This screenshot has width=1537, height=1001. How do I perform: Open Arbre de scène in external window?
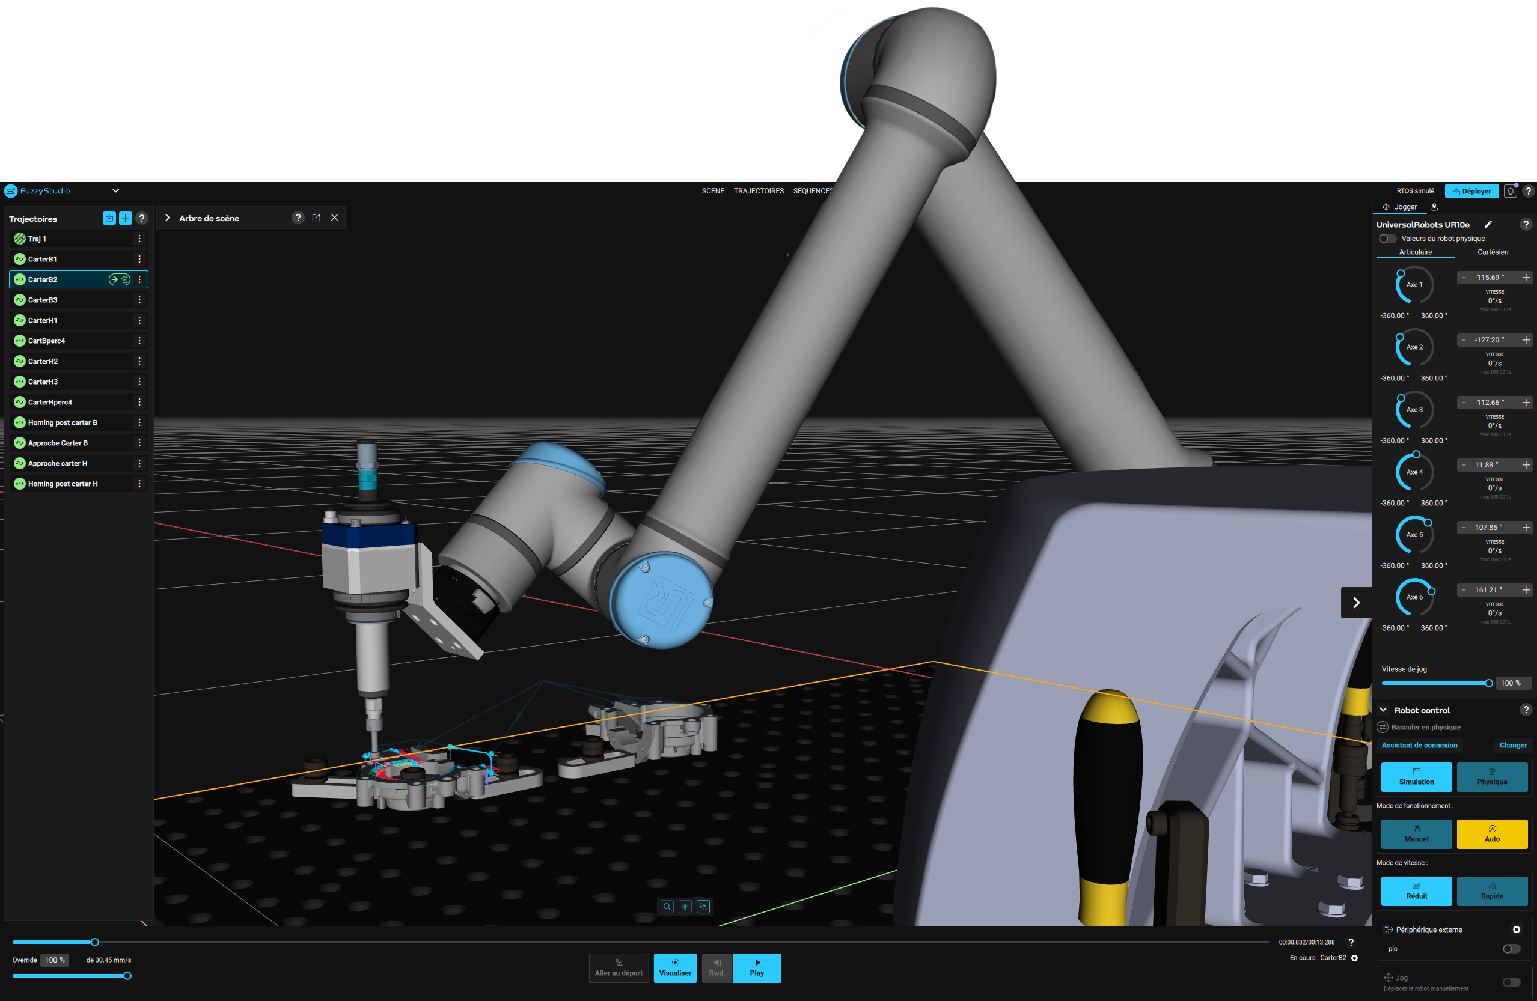316,218
